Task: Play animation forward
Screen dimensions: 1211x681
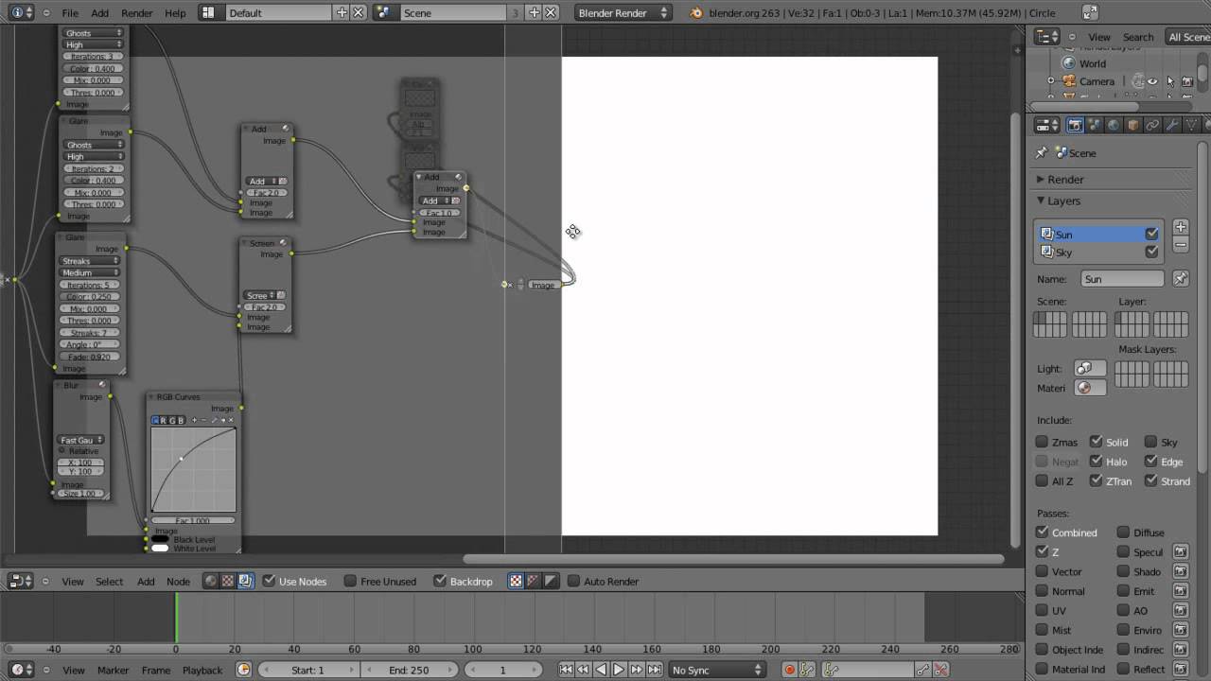Action: [619, 670]
